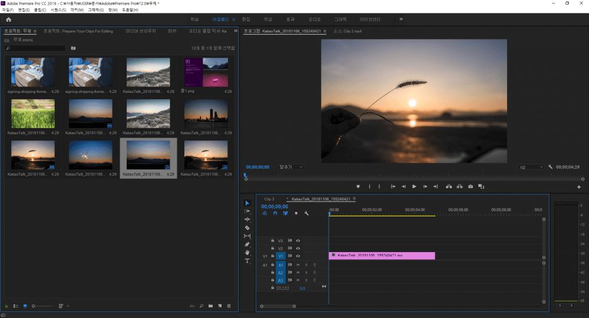Select the Track Select Forward tool
This screenshot has width=589, height=318.
(x=247, y=211)
